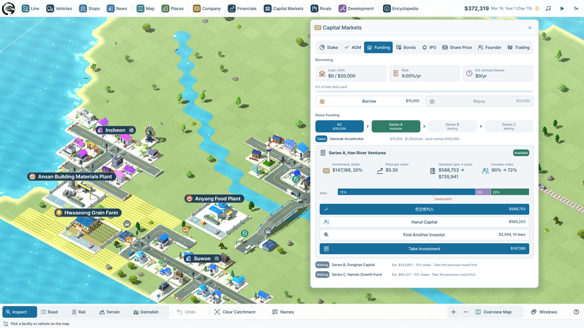Switch to the Bonds tab
This screenshot has width=584, height=328.
(405, 48)
